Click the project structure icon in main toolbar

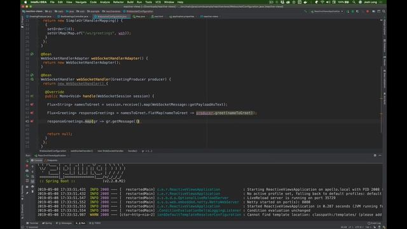379,11
